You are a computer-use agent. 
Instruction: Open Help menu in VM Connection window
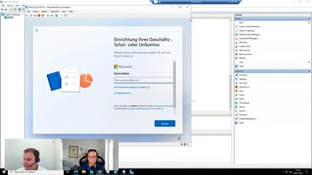71,12
